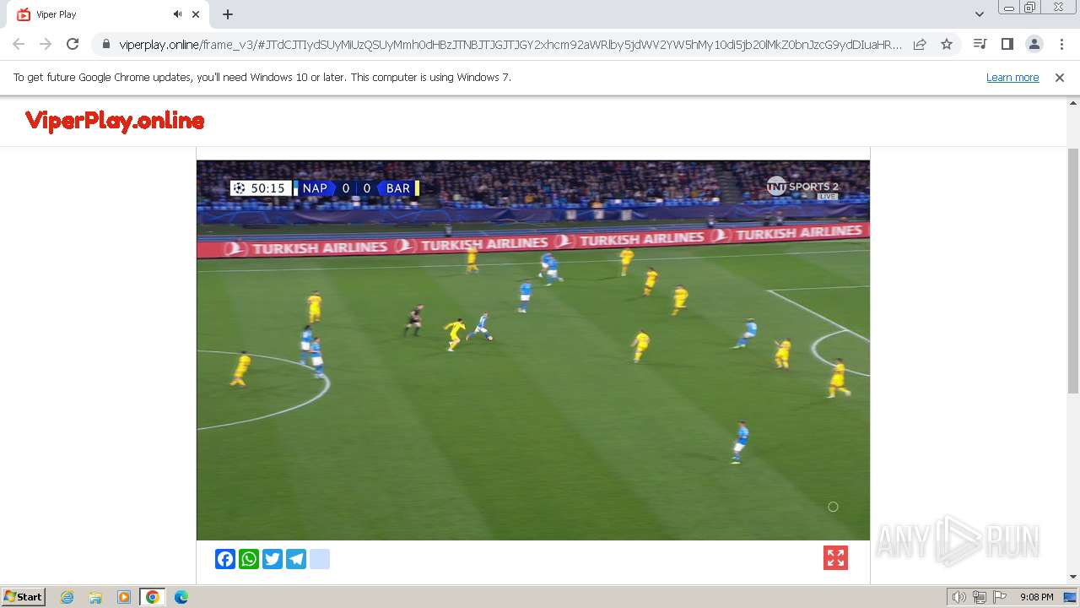
Task: Launch Internet Explorer from taskbar
Action: click(67, 597)
